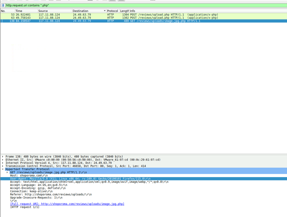Expand the Frame 138 details tree

[x=3, y=157]
